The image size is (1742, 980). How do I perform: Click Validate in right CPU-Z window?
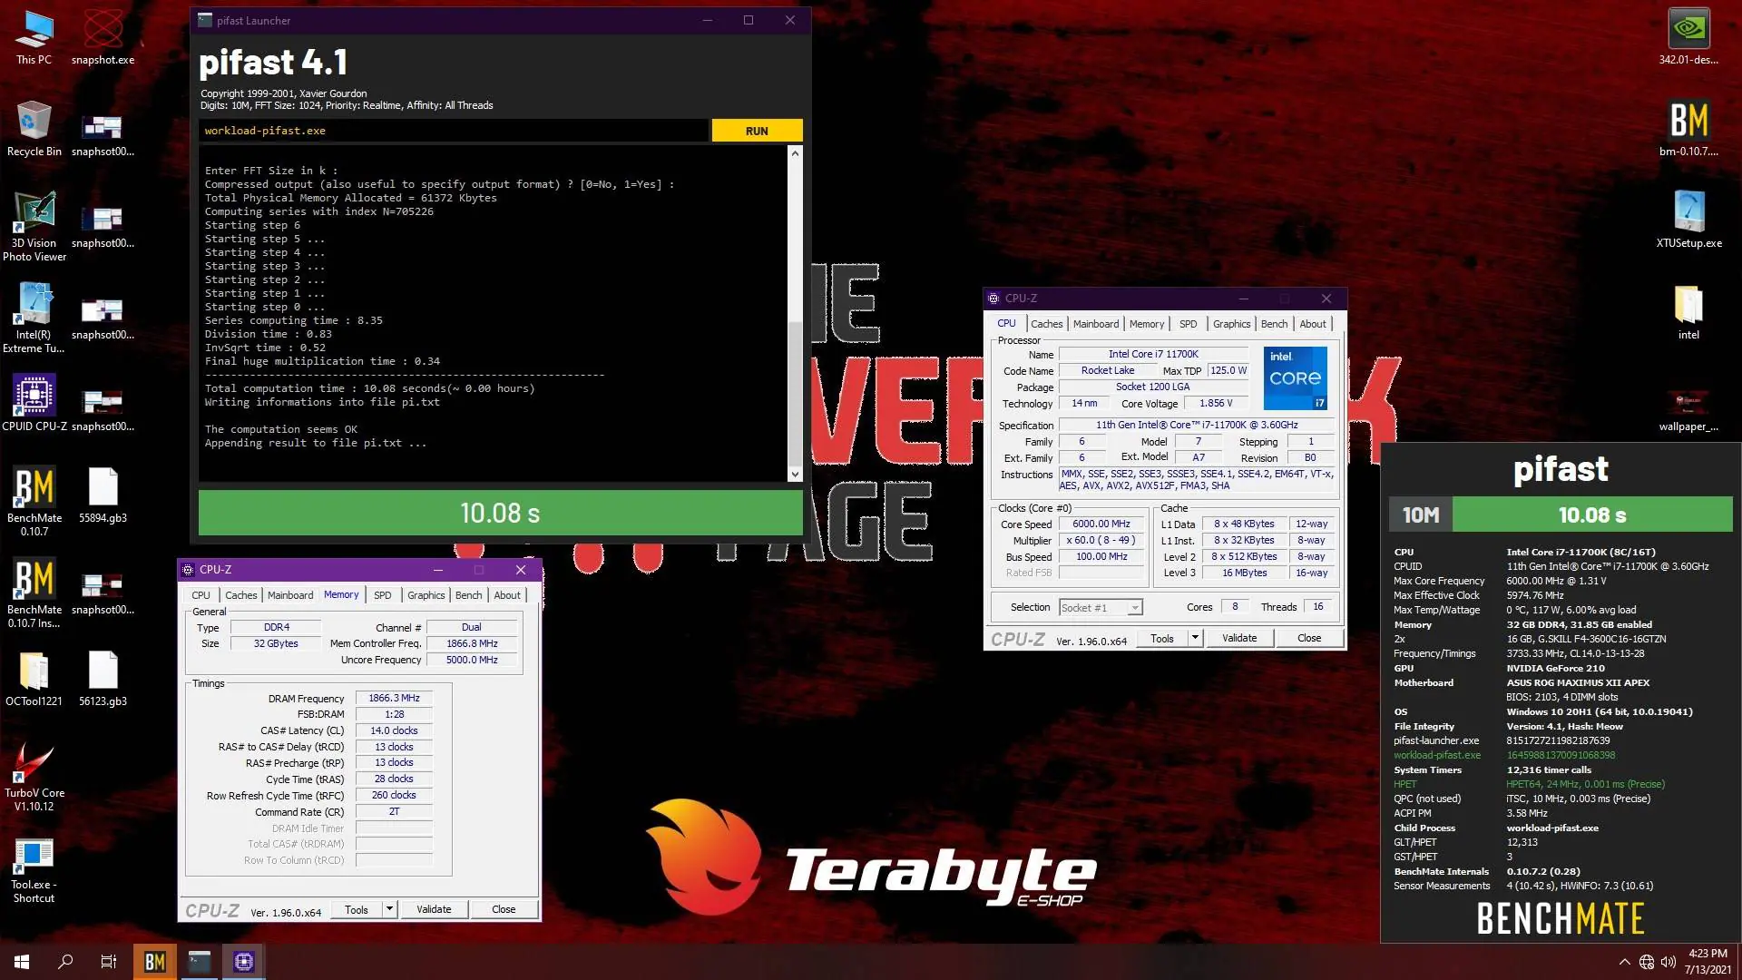tap(1239, 638)
